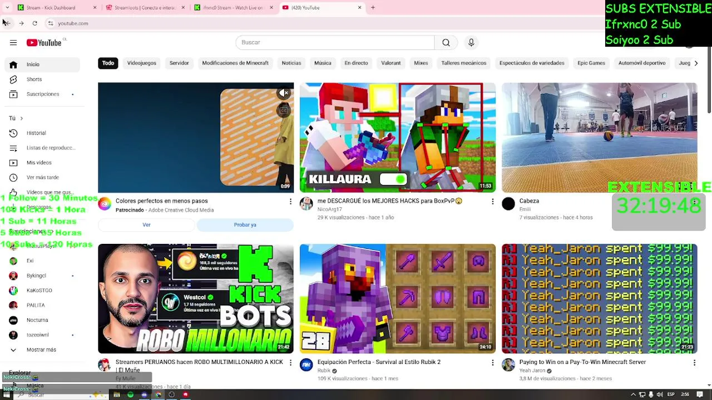This screenshot has height=400, width=712.
Task: Open the YouTube hamburger guide menu
Action: pyautogui.click(x=13, y=43)
